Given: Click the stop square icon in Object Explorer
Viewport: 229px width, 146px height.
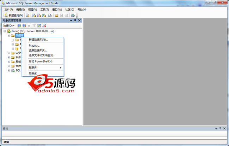Looking at the screenshot, I should coord(29,26).
